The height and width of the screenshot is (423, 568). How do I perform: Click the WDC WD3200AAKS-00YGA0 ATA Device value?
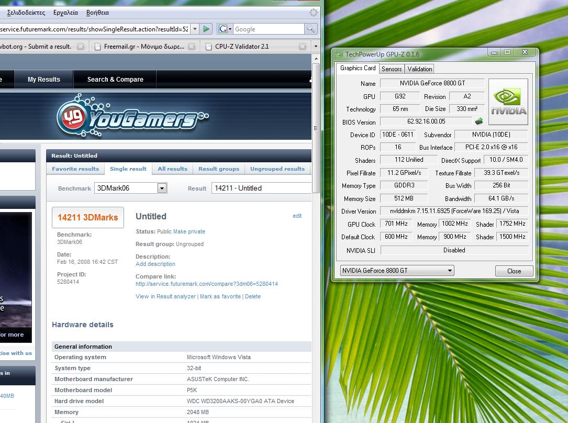click(240, 401)
